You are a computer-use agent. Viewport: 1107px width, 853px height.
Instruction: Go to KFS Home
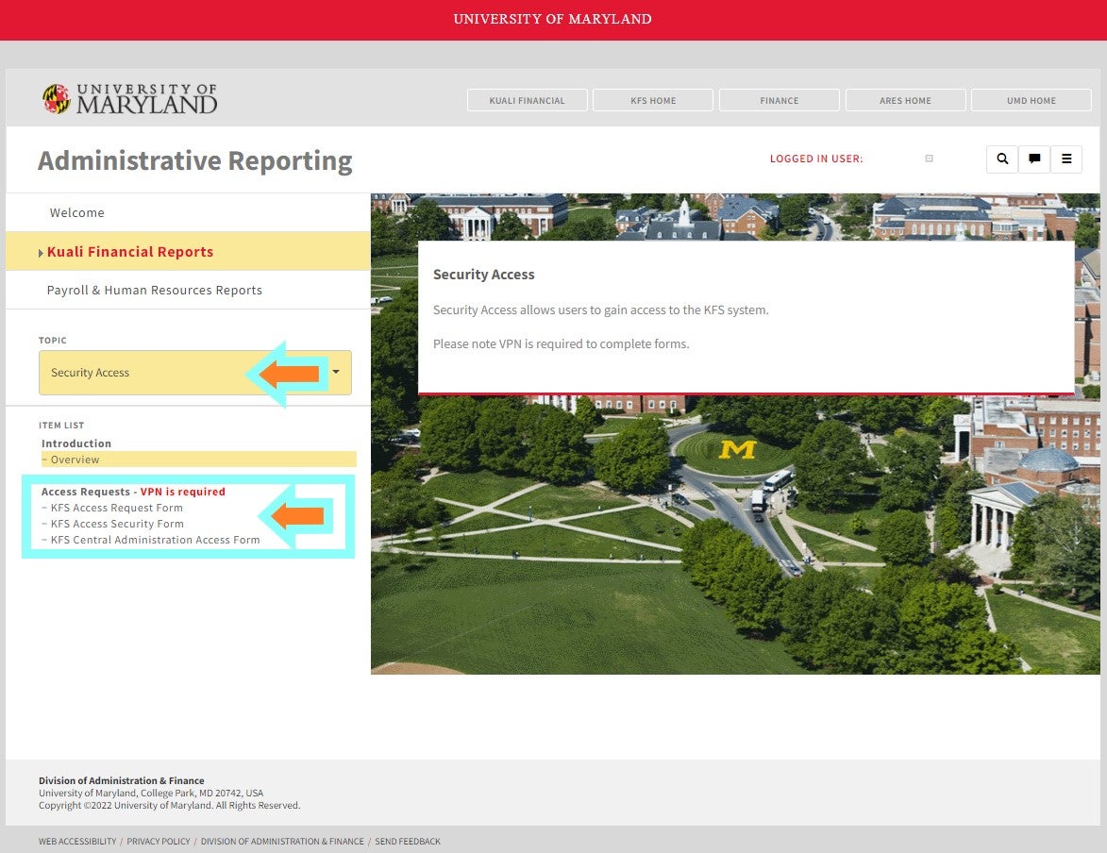[653, 101]
